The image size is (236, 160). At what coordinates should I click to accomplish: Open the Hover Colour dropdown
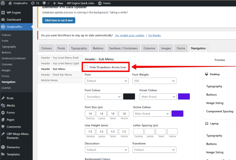tap(158, 97)
